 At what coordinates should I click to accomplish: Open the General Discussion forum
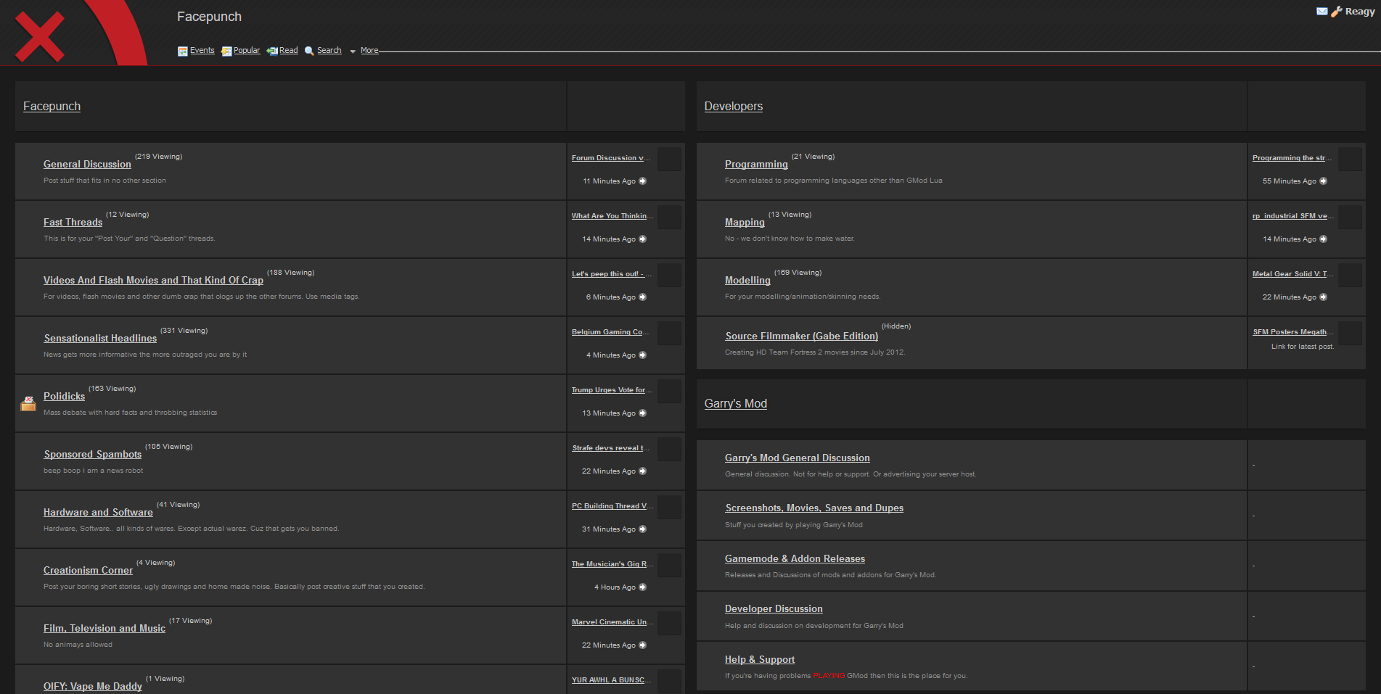(x=87, y=164)
